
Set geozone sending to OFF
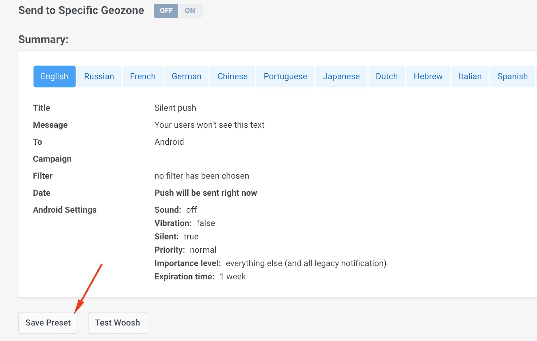coord(166,10)
